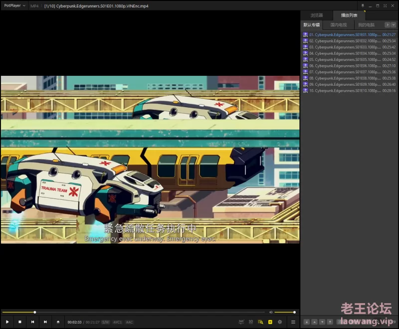This screenshot has height=329, width=399.
Task: Click the file icon of episode 08
Action: pos(305,78)
